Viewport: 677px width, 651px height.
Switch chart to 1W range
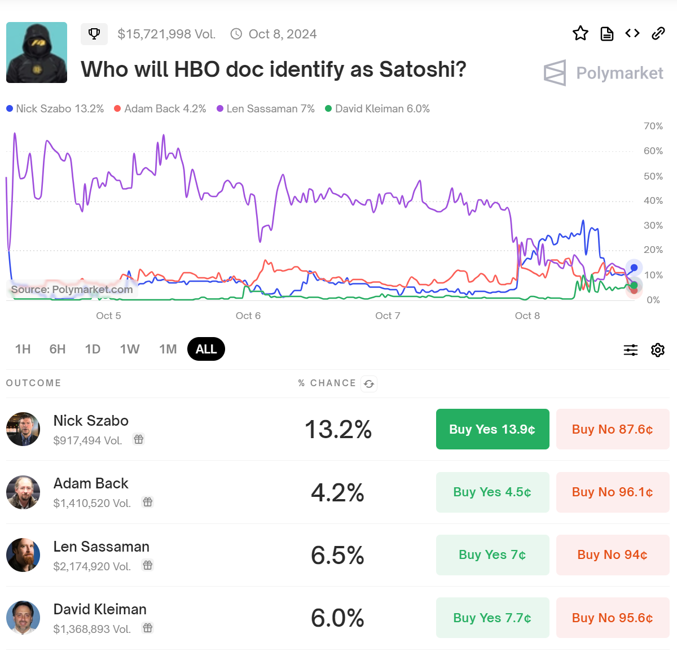[x=130, y=349]
